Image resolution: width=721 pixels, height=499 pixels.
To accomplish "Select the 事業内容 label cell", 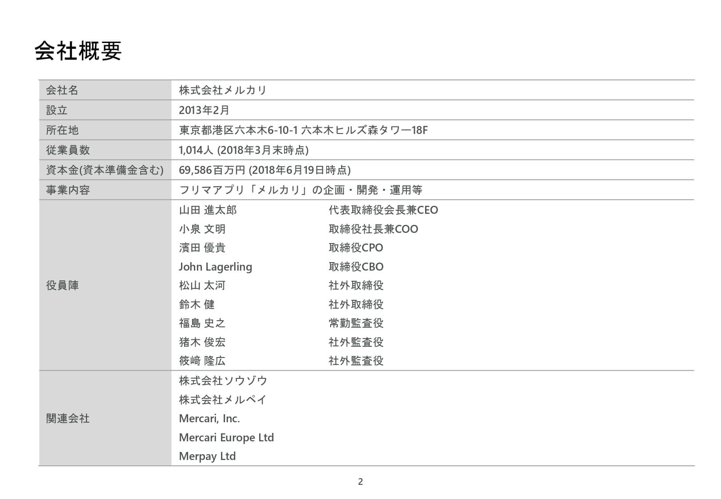I will tap(105, 190).
